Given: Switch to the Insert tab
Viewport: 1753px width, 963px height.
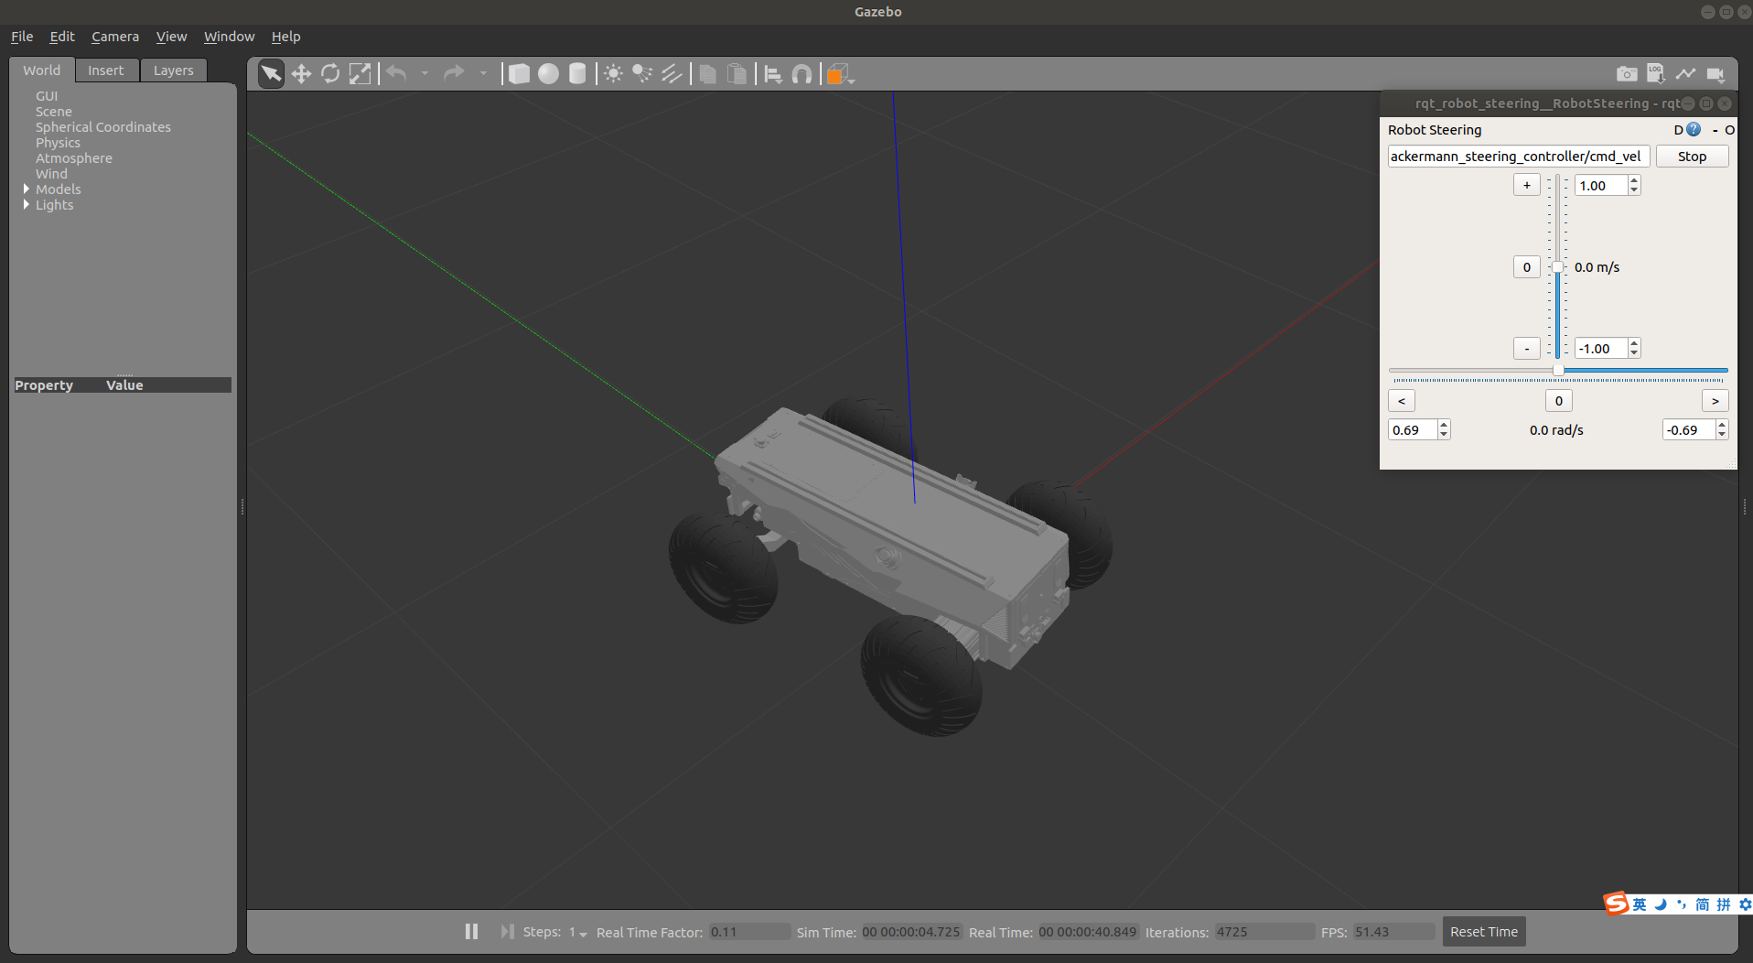Looking at the screenshot, I should click(106, 70).
